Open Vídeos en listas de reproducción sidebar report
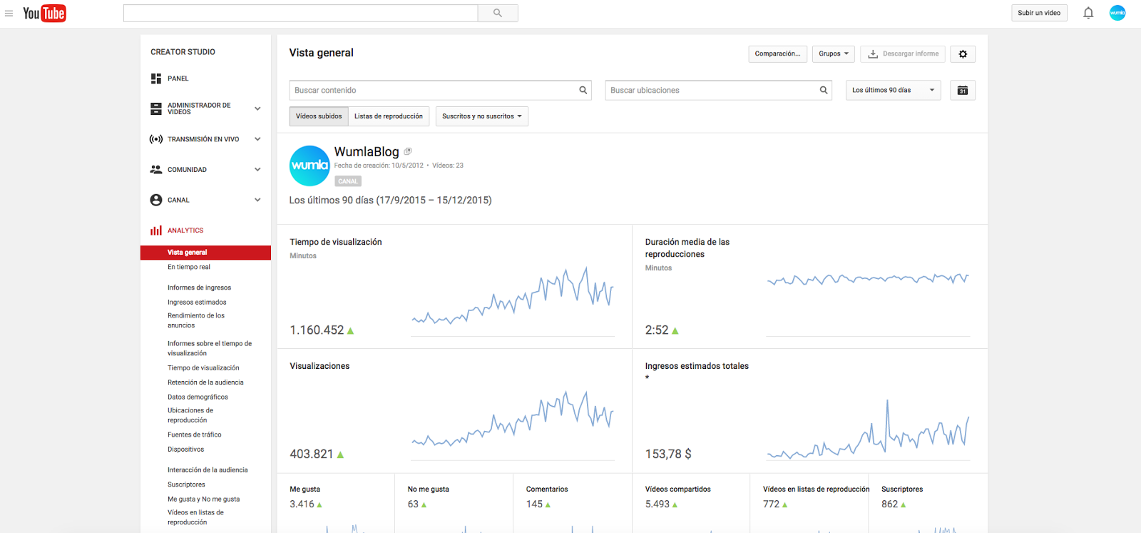This screenshot has height=533, width=1141. click(195, 517)
